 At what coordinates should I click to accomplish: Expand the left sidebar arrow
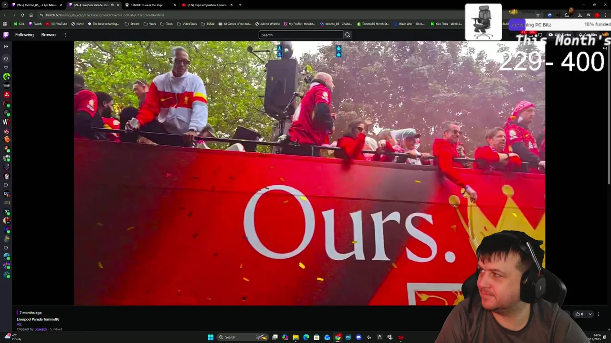6,46
